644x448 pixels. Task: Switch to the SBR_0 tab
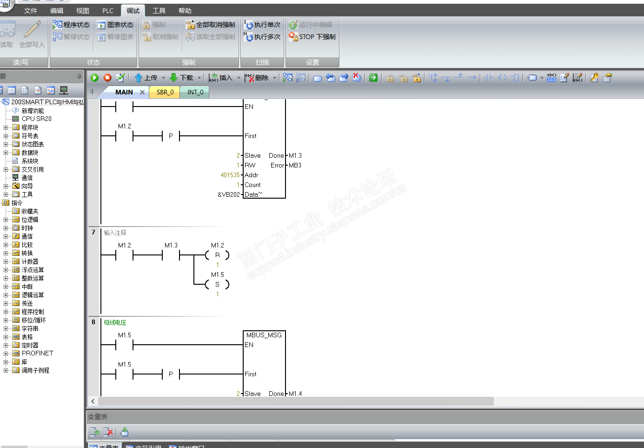(x=165, y=92)
